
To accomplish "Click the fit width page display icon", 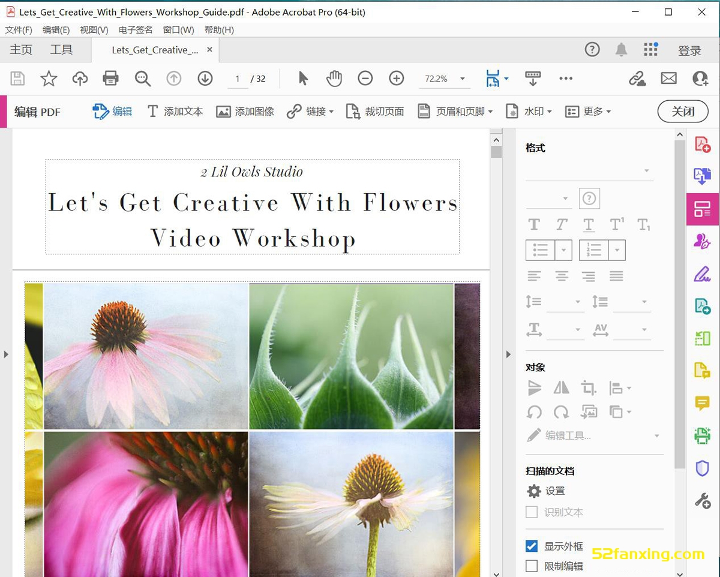I will click(x=493, y=79).
